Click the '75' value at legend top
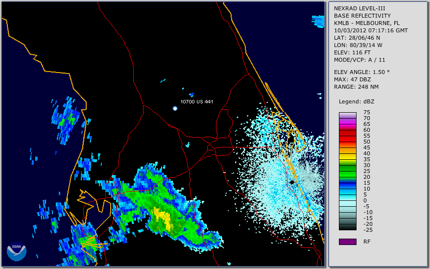Screen dimensions: 430x269 click(367, 112)
